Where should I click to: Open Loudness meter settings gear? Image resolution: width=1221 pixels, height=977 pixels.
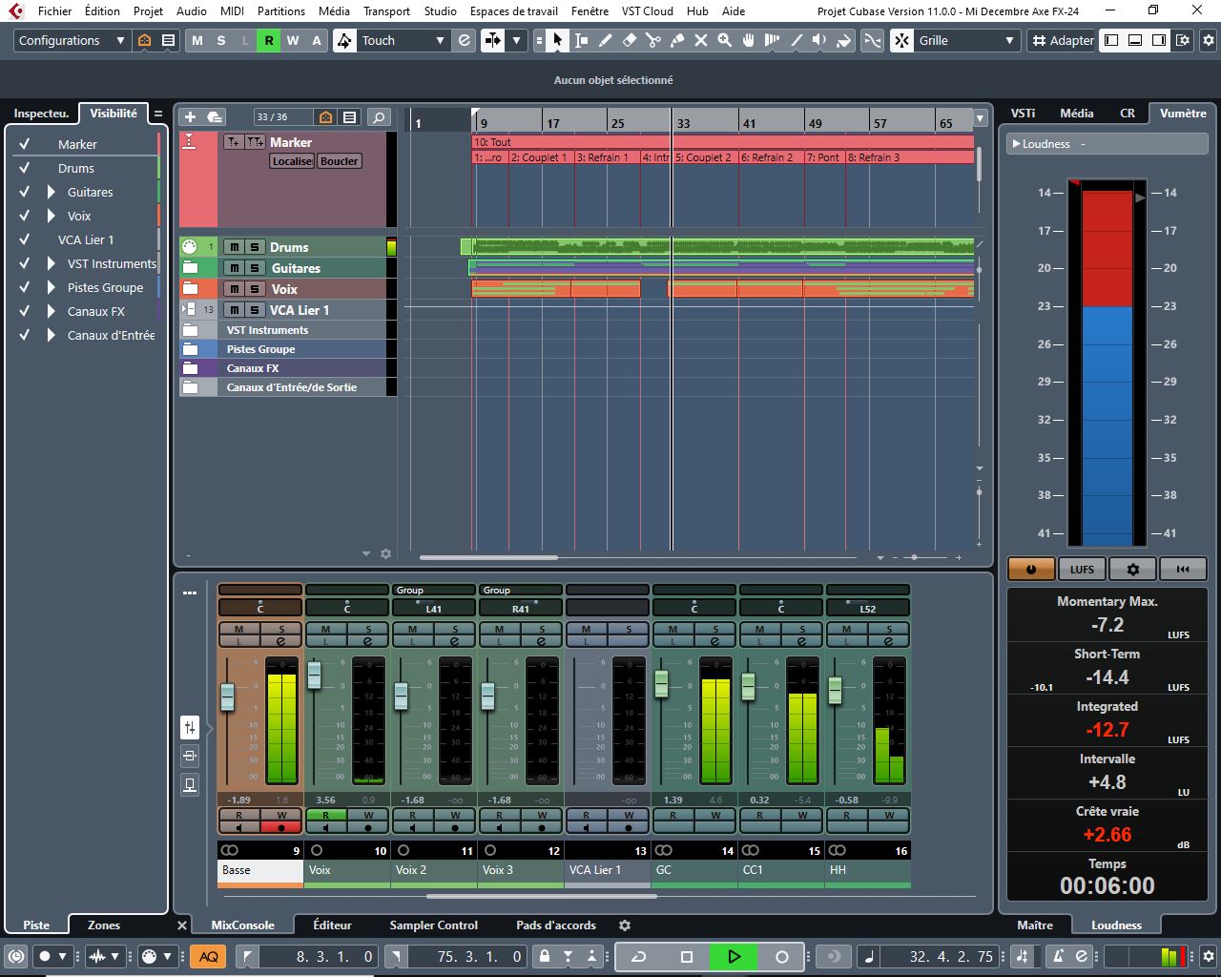[1132, 569]
